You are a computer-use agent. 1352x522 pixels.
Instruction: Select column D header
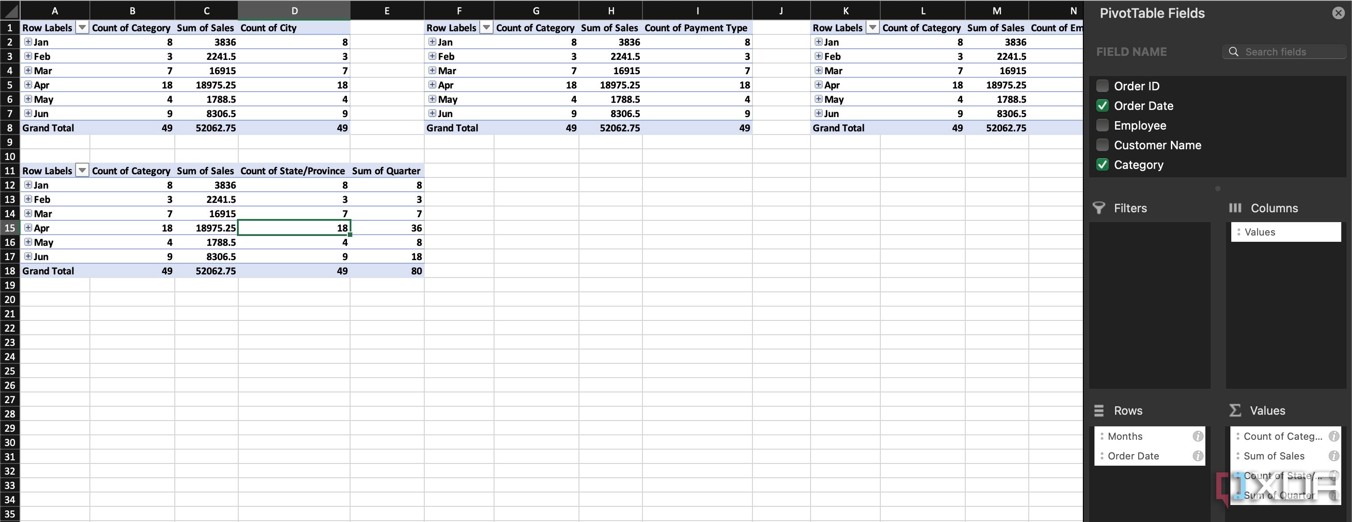[x=294, y=10]
